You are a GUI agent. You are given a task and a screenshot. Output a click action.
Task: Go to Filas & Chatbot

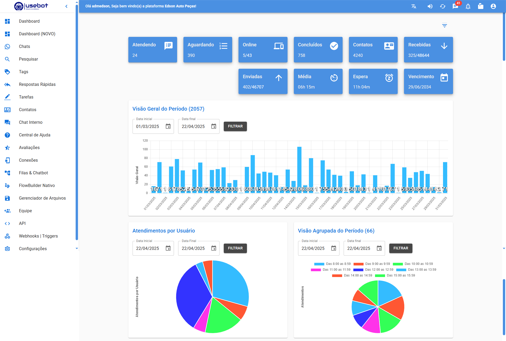pyautogui.click(x=33, y=173)
